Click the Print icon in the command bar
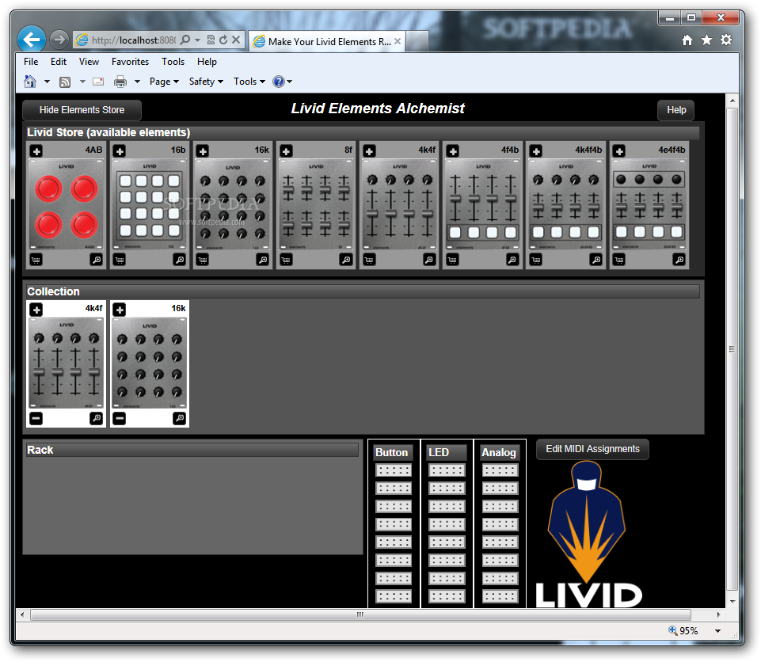The width and height of the screenshot is (761, 662). click(120, 82)
